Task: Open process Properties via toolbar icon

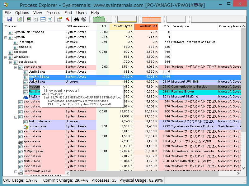Action: 59,20
